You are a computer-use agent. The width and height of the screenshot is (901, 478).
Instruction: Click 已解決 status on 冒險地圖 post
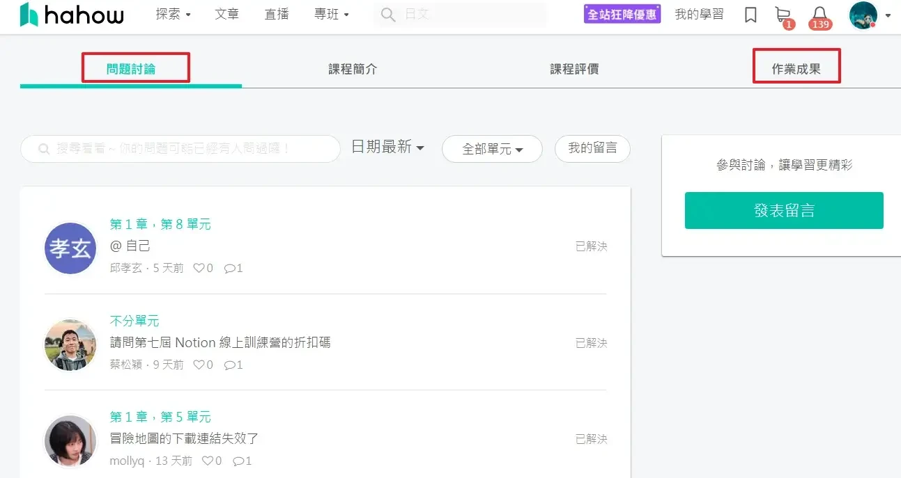click(591, 439)
